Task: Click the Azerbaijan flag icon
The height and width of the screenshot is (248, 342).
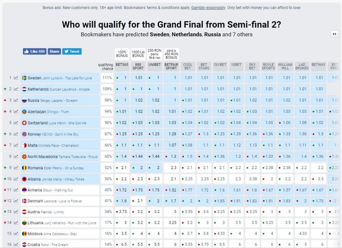Action: tap(24, 112)
